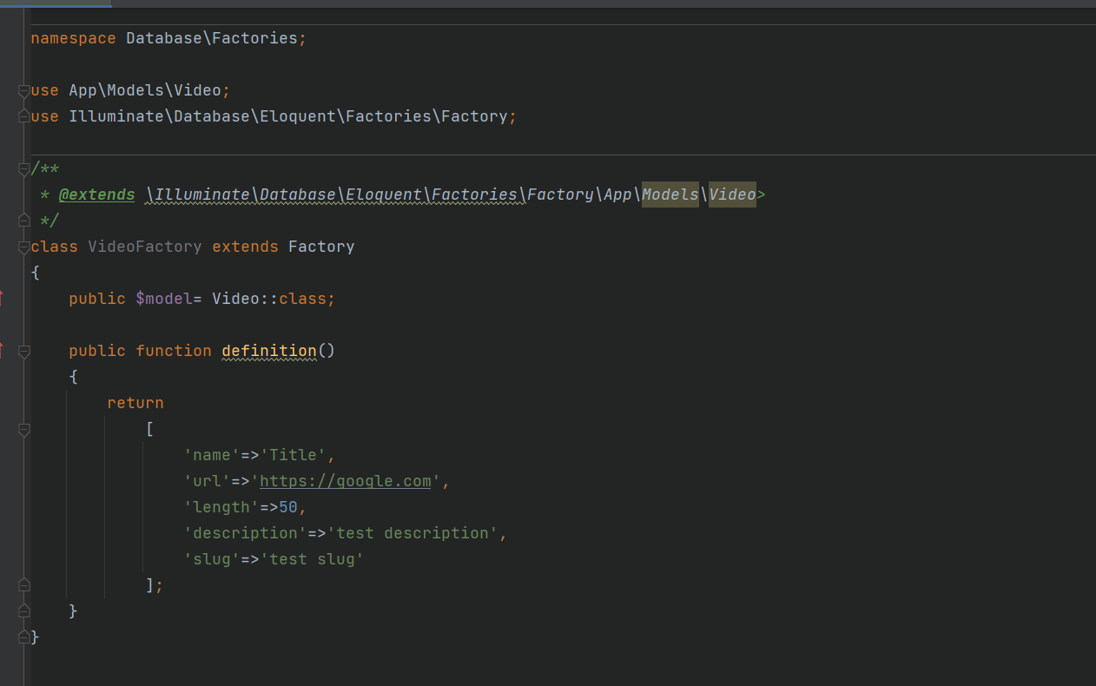1096x686 pixels.
Task: Place cursor on the namespace keyword
Action: coord(73,38)
